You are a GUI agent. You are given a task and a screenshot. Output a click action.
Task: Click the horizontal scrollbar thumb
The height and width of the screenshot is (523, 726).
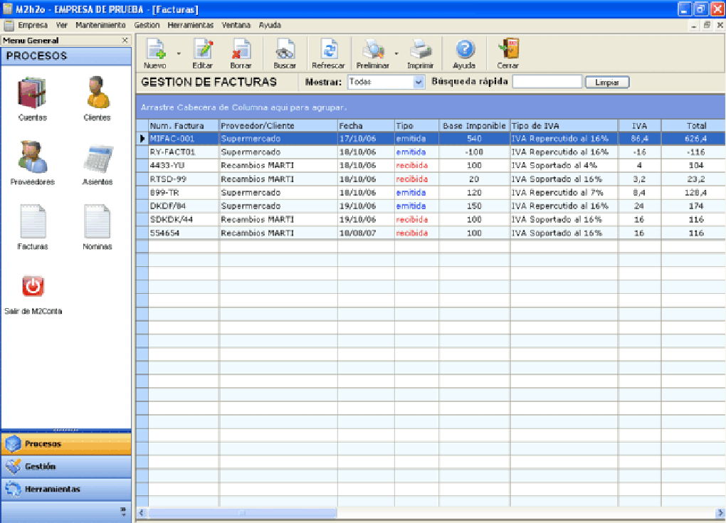click(242, 512)
